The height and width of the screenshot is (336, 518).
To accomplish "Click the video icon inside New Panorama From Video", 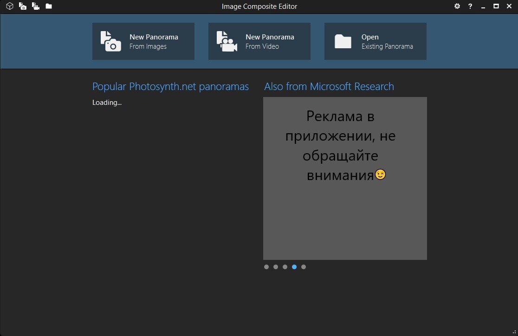I will (226, 41).
